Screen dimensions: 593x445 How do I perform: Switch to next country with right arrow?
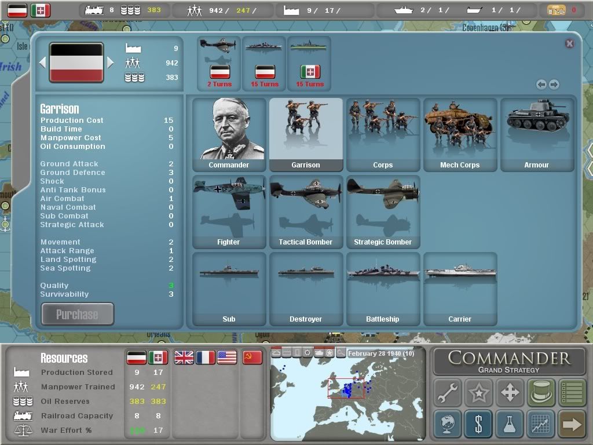tap(111, 63)
